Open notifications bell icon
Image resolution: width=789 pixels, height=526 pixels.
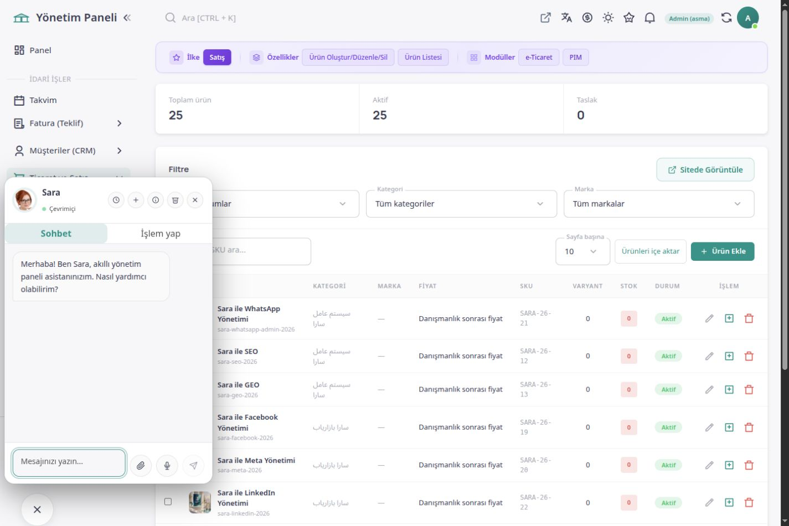pos(650,18)
